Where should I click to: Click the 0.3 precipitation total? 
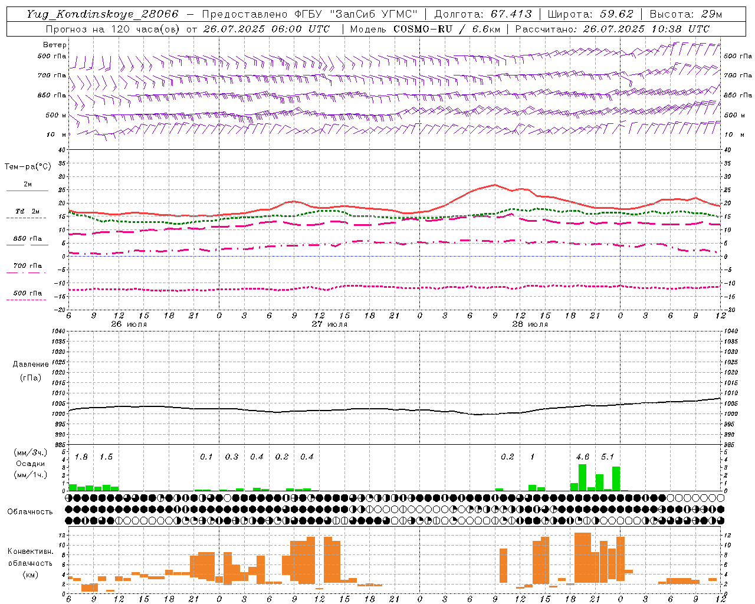point(232,457)
